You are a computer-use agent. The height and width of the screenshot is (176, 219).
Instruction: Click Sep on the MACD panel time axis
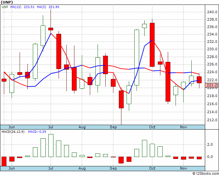(113, 168)
